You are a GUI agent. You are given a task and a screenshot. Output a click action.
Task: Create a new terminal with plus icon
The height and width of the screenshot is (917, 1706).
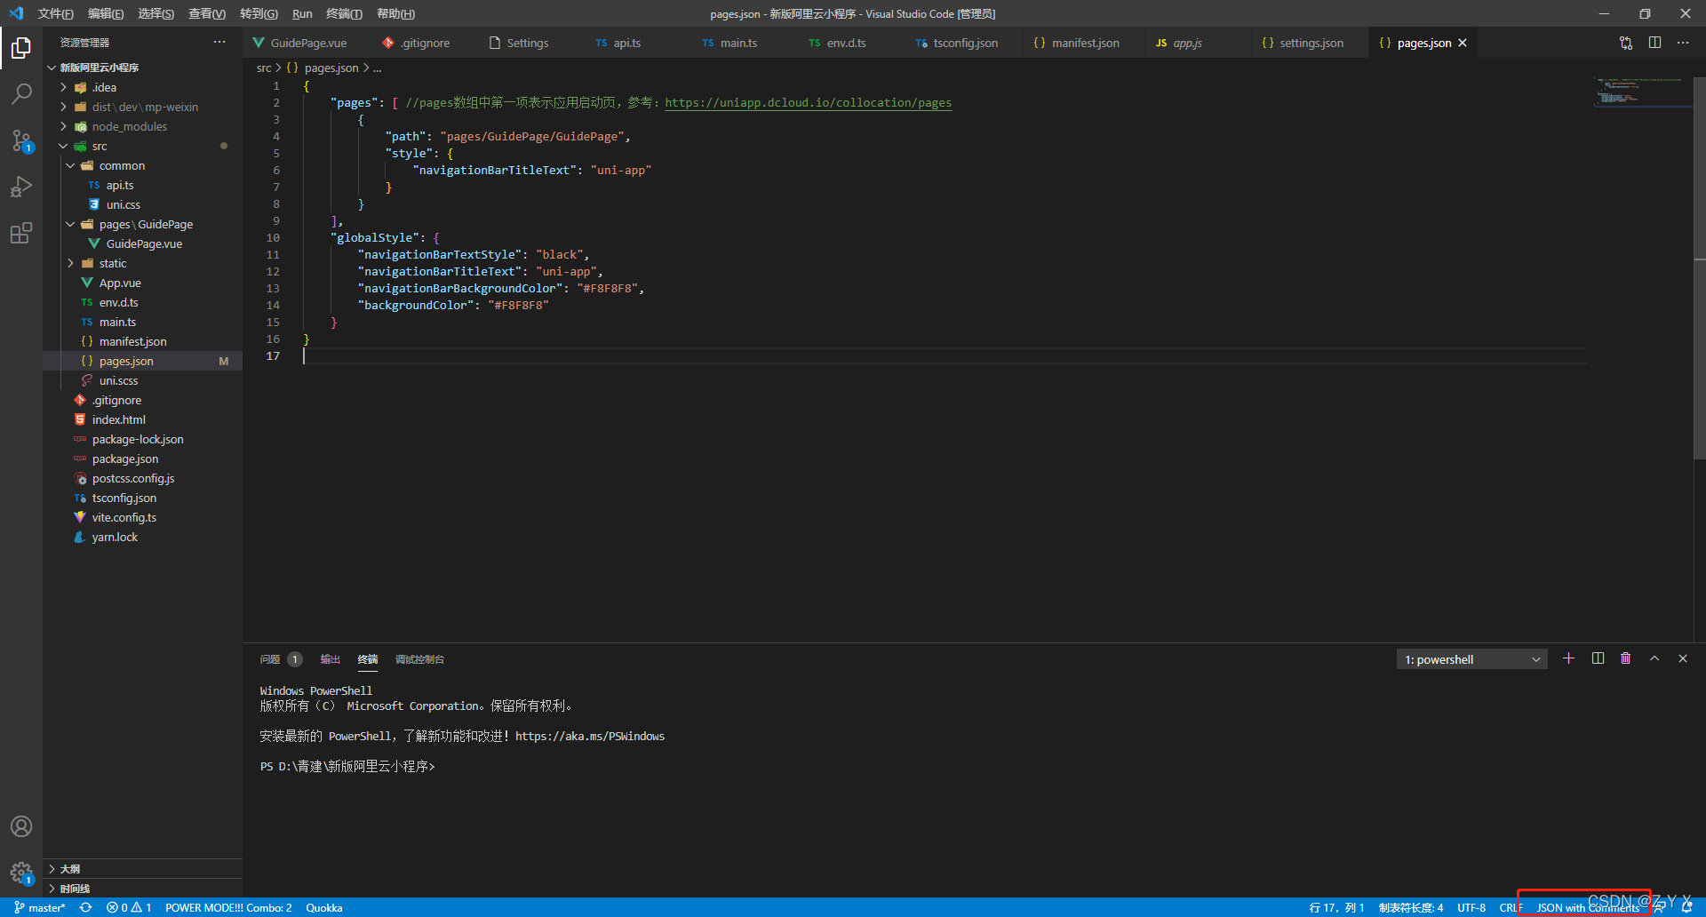click(1568, 658)
